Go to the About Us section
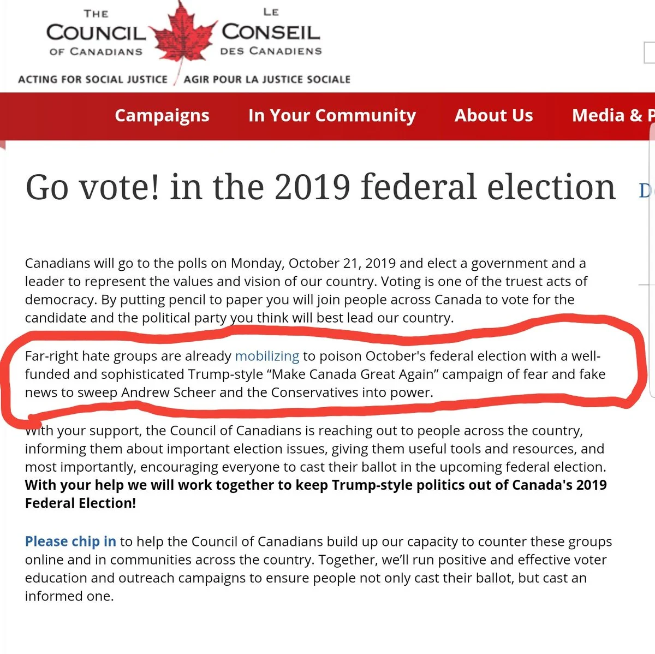 pyautogui.click(x=493, y=116)
